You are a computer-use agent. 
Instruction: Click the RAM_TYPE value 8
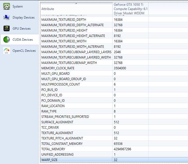tap(115, 111)
